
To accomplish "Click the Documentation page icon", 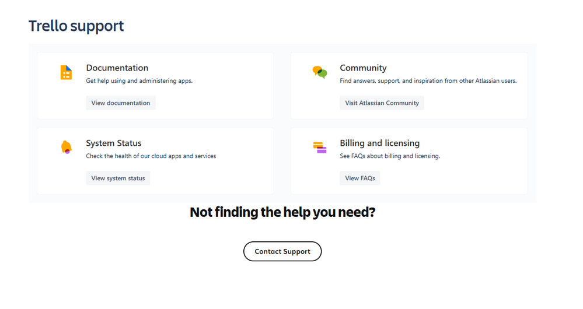I will click(x=66, y=72).
